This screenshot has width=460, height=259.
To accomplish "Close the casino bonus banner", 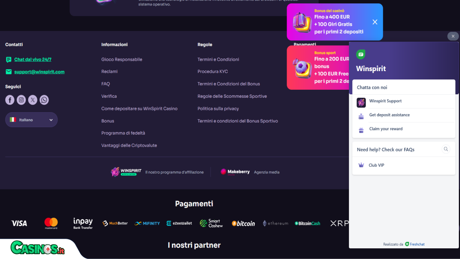I will tap(375, 22).
